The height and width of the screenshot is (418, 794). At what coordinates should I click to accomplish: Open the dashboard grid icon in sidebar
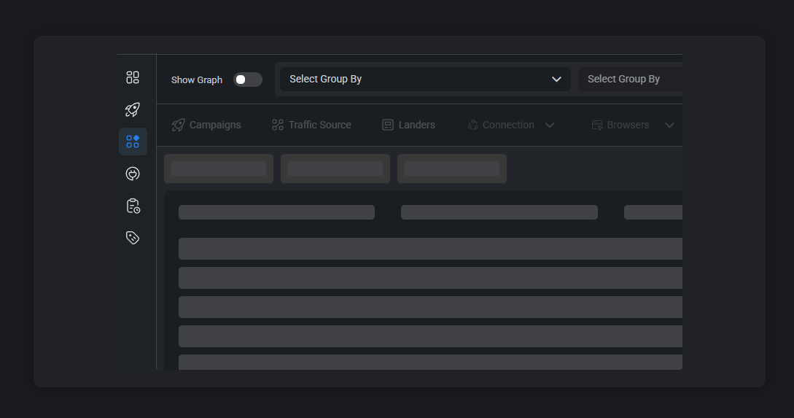(133, 77)
